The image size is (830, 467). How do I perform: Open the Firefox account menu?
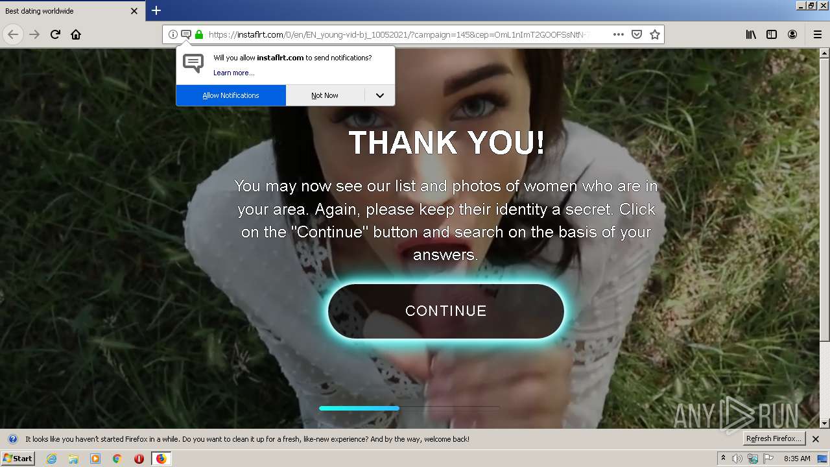[792, 34]
